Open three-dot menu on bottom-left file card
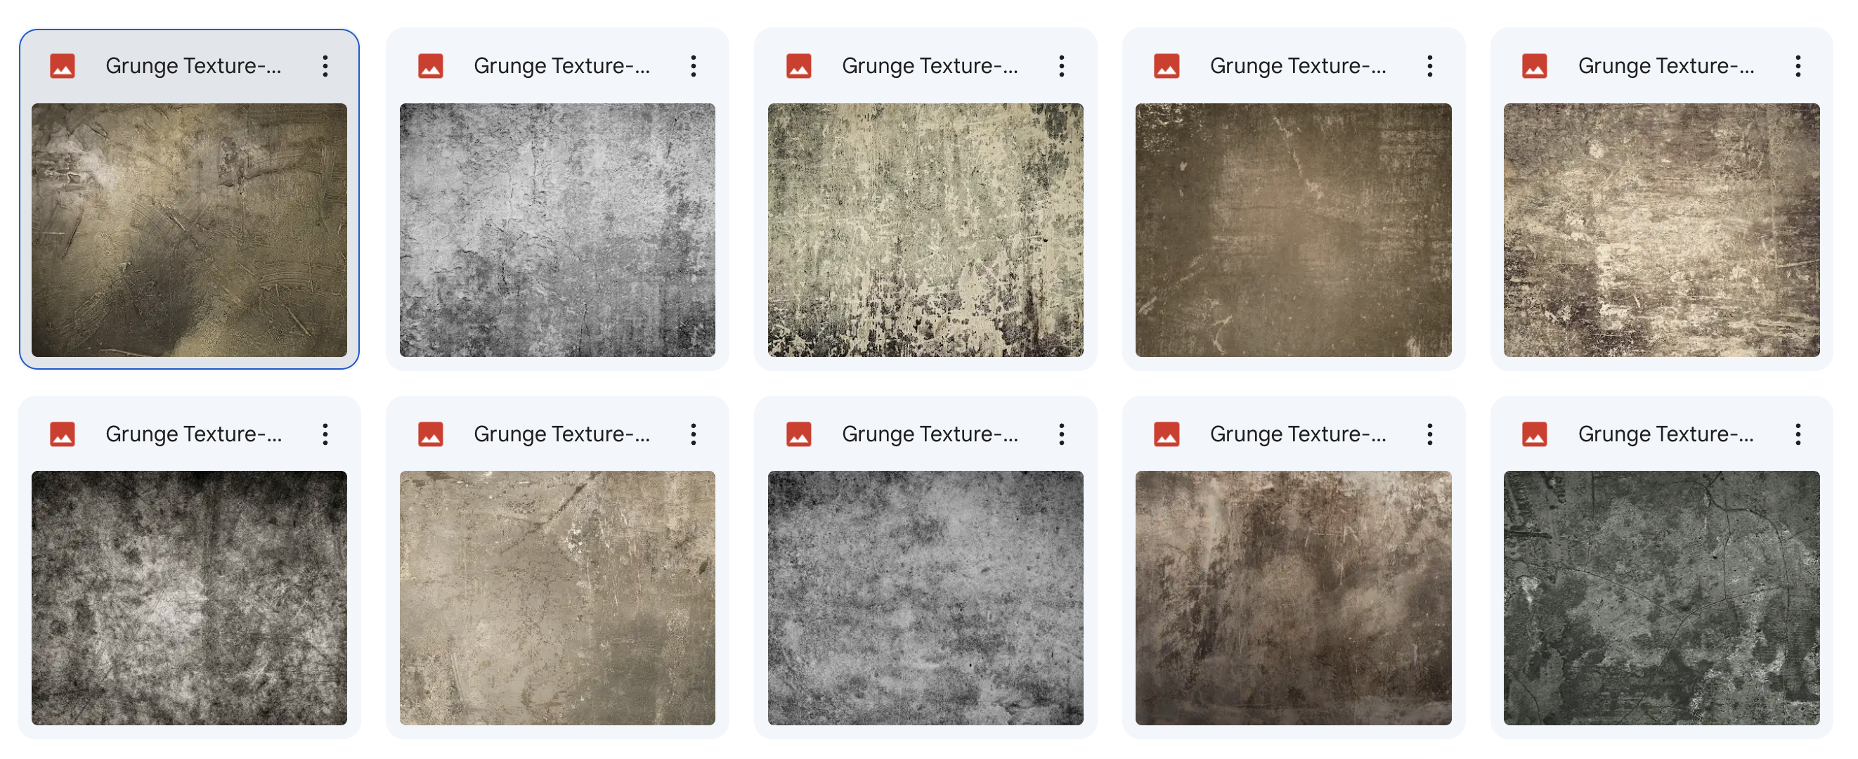 pos(325,434)
